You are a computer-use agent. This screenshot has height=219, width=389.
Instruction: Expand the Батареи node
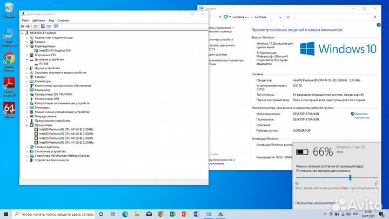point(27,42)
